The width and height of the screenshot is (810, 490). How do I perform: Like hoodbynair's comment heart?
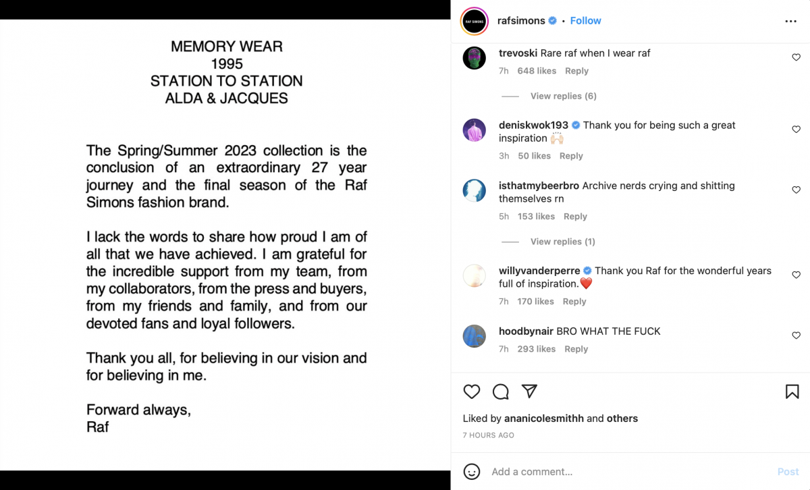coord(796,335)
